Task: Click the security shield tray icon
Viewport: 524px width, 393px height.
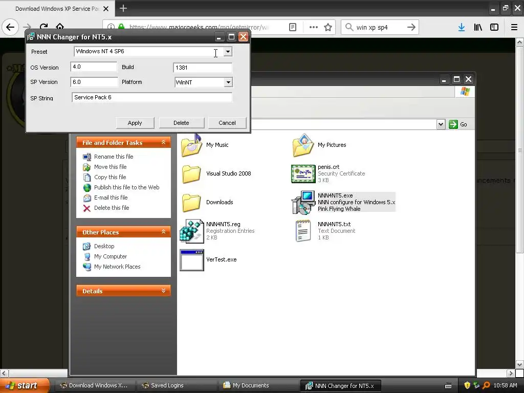Action: [x=467, y=385]
